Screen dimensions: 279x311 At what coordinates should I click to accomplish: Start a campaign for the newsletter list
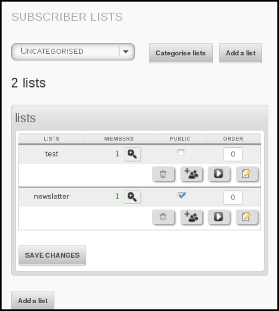pos(219,217)
